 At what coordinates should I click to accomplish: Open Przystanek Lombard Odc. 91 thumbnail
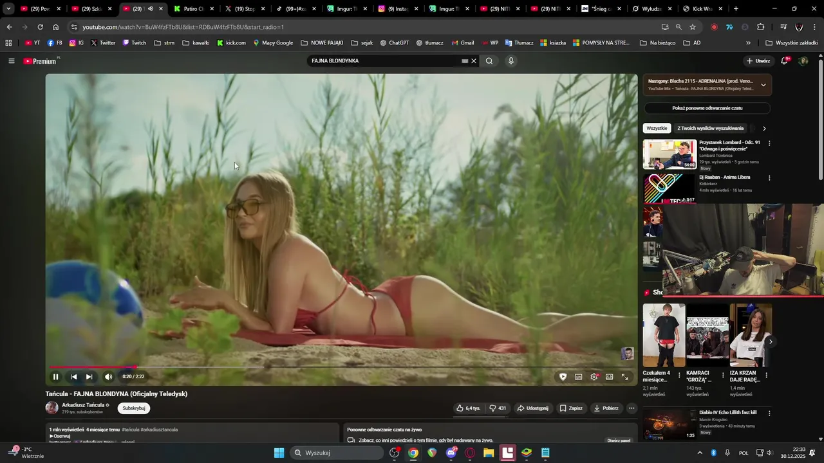coord(669,154)
